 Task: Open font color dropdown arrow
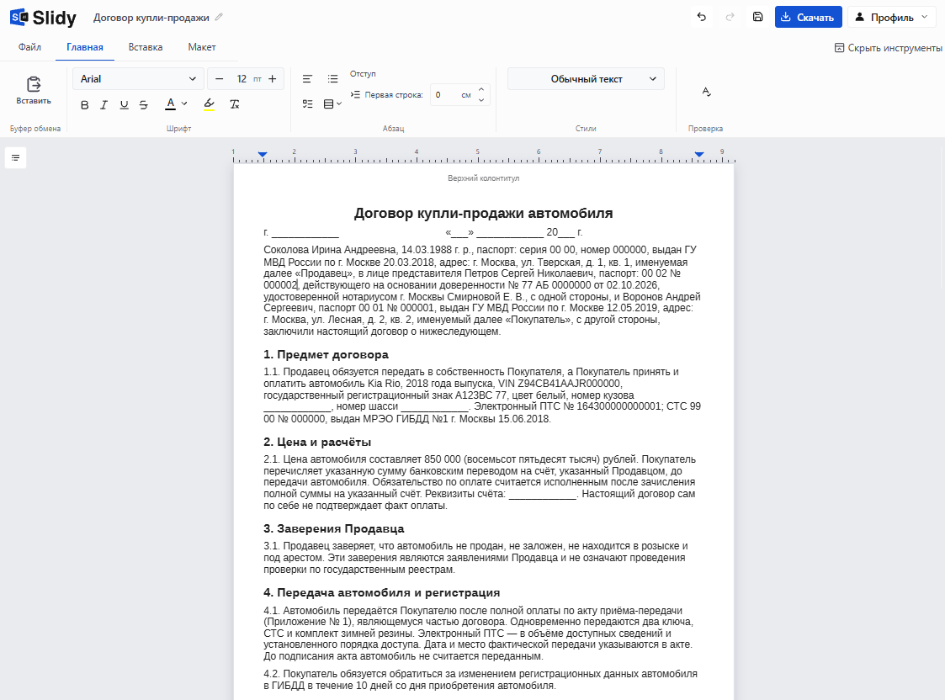(184, 103)
